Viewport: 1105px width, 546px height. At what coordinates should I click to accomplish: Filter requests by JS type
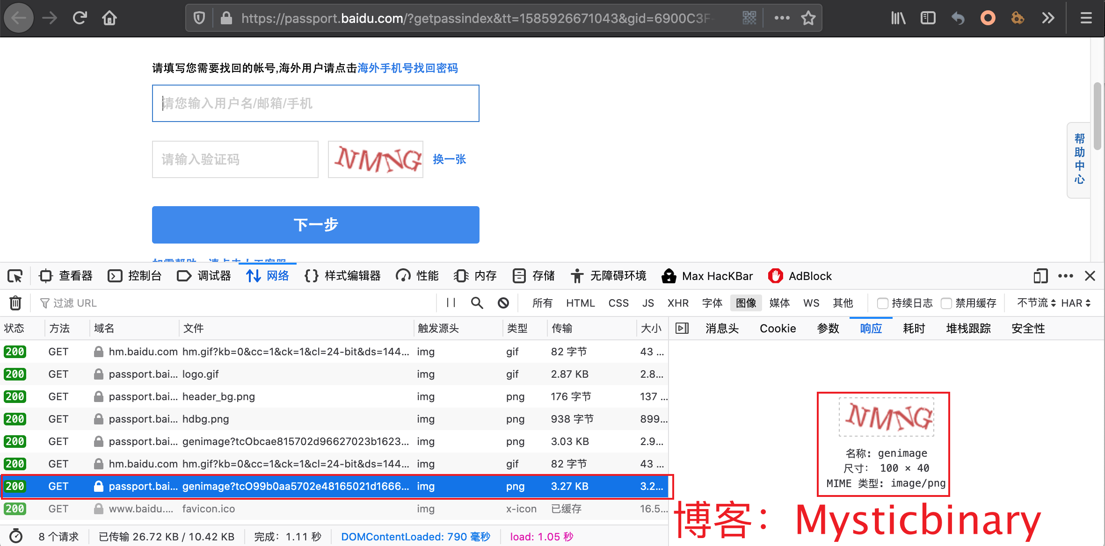[648, 303]
